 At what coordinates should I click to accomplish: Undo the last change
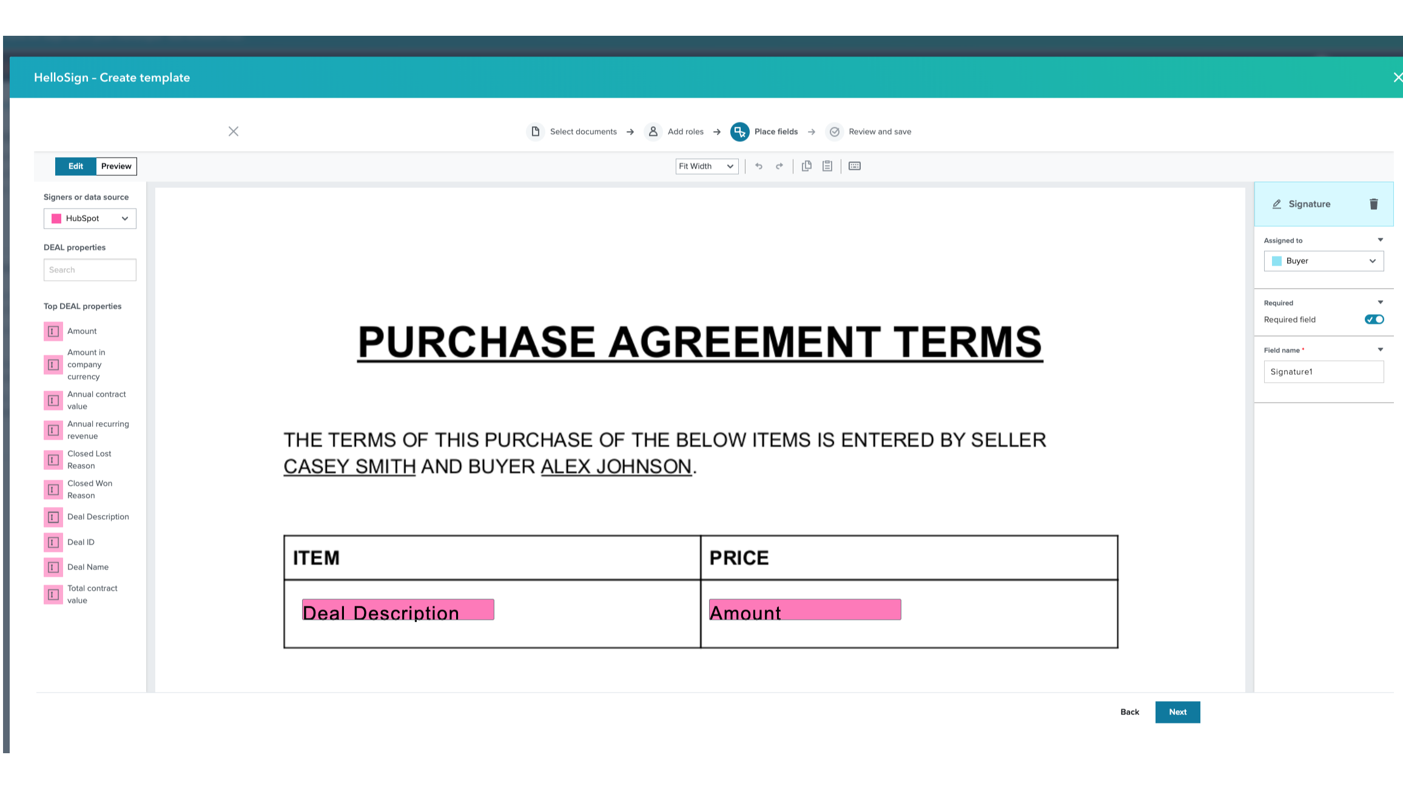(759, 166)
